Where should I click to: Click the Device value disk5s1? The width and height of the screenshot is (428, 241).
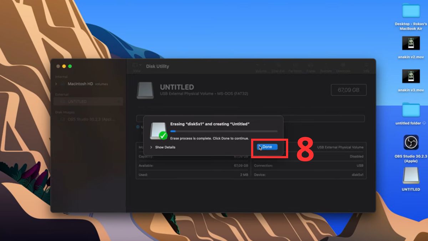(x=357, y=175)
